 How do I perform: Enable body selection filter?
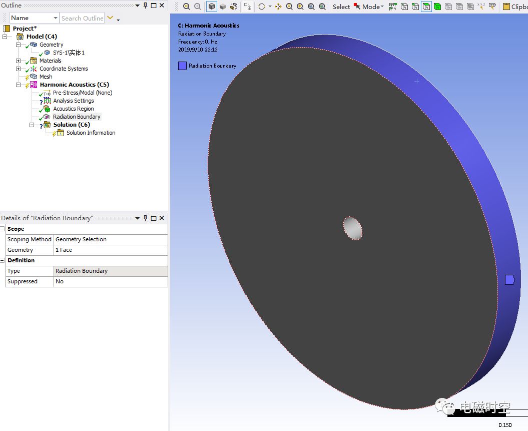(x=437, y=7)
